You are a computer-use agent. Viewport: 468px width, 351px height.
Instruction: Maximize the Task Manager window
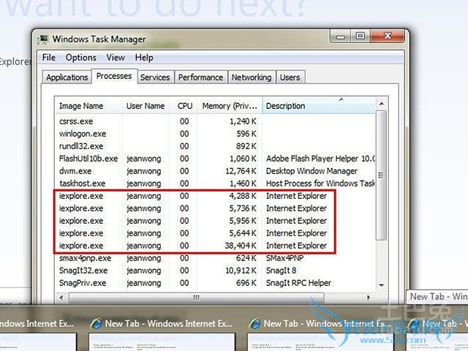pos(361,37)
